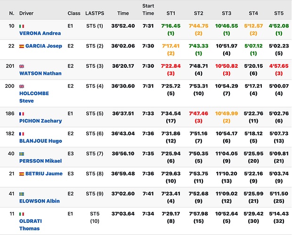Click the Spanish flag beside BETRIU Jaume
This screenshot has height=235, width=292.
click(22, 174)
